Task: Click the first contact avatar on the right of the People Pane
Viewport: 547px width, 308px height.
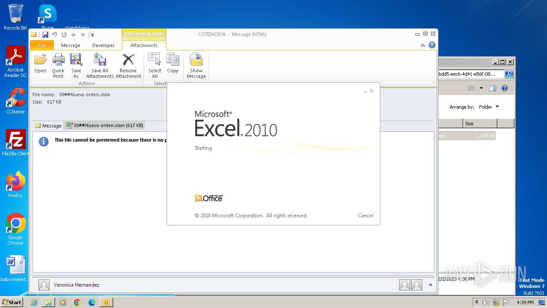Action: [x=405, y=285]
